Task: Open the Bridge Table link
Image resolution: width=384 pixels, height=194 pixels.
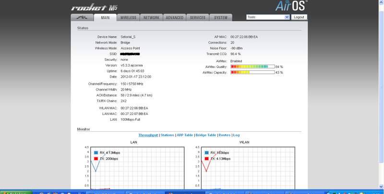Action: (206, 135)
